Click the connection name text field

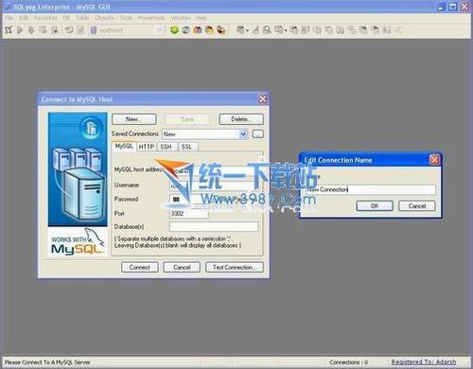[371, 189]
